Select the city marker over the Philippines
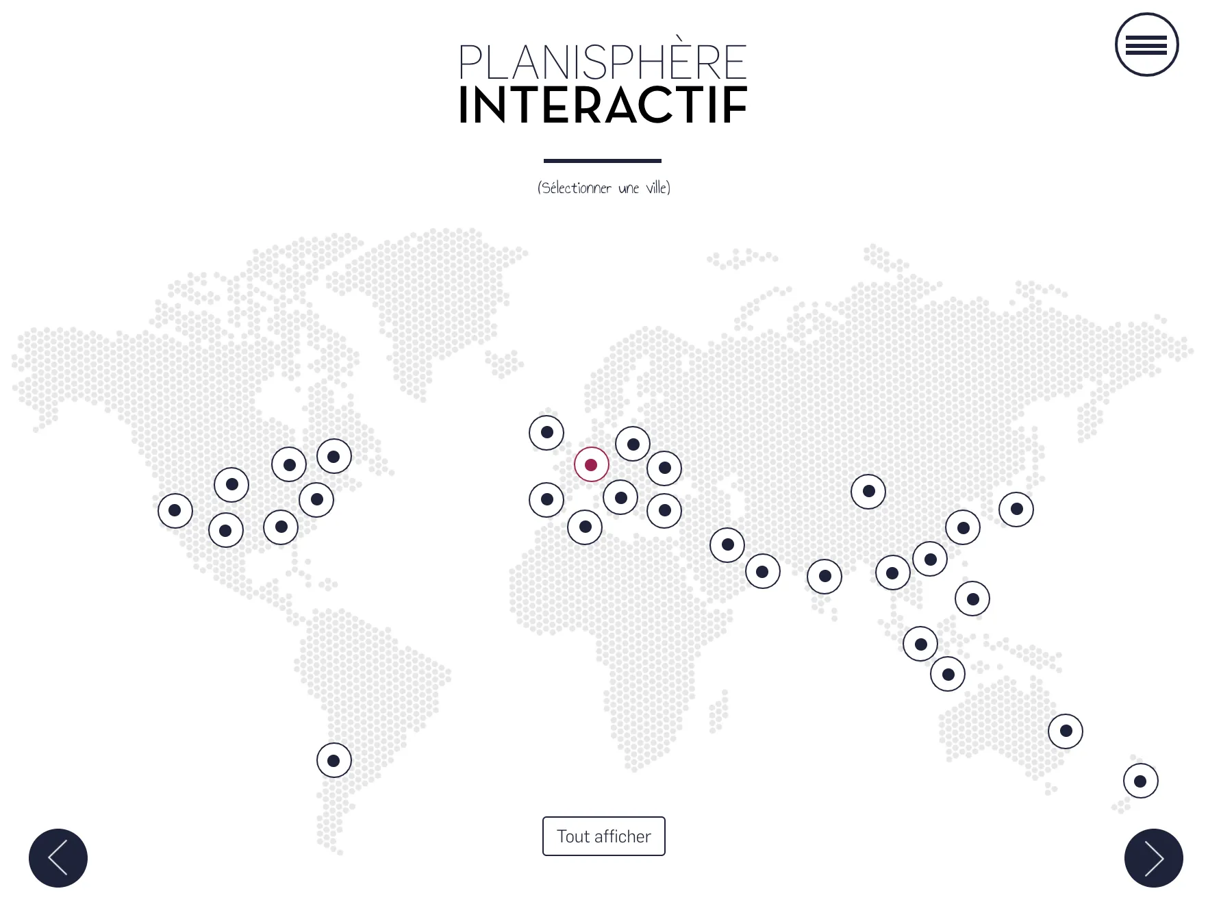This screenshot has width=1208, height=904. click(x=972, y=599)
